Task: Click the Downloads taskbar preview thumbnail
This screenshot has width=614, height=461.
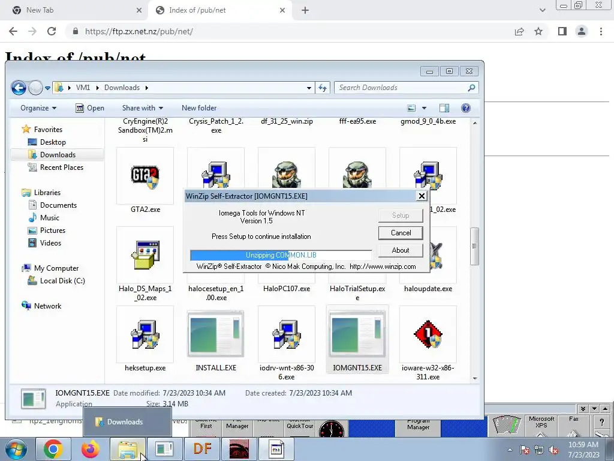Action: point(127,422)
